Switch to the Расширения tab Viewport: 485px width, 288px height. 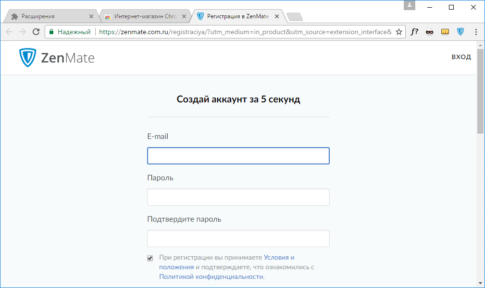[51, 16]
